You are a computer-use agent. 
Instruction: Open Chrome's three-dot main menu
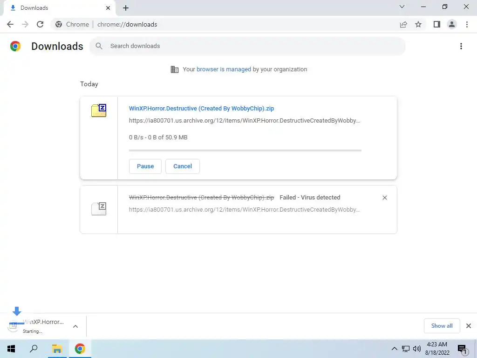tap(467, 24)
